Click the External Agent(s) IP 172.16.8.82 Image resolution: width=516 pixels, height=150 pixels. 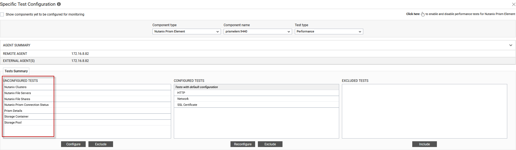pyautogui.click(x=80, y=61)
